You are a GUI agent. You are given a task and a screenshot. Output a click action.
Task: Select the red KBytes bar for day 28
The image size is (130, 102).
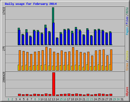point(111,95)
